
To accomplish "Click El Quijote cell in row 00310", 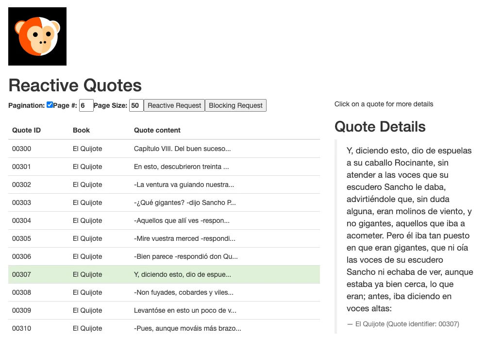I will pyautogui.click(x=87, y=329).
